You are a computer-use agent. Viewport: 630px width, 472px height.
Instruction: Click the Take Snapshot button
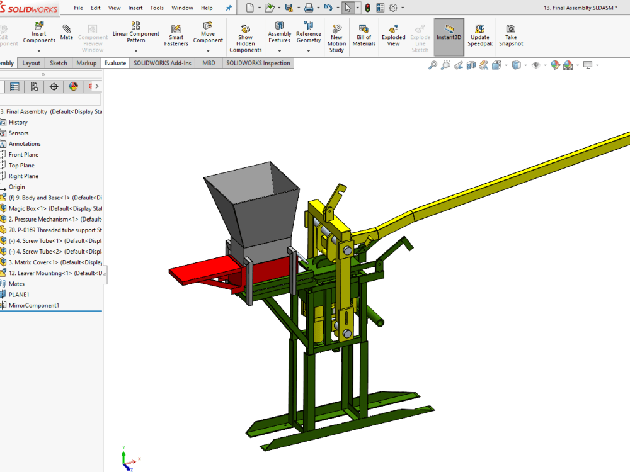point(511,33)
